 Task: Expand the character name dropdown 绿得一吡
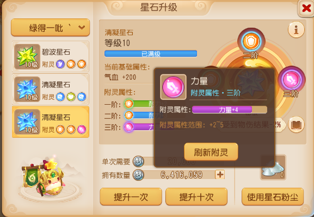click(x=50, y=28)
